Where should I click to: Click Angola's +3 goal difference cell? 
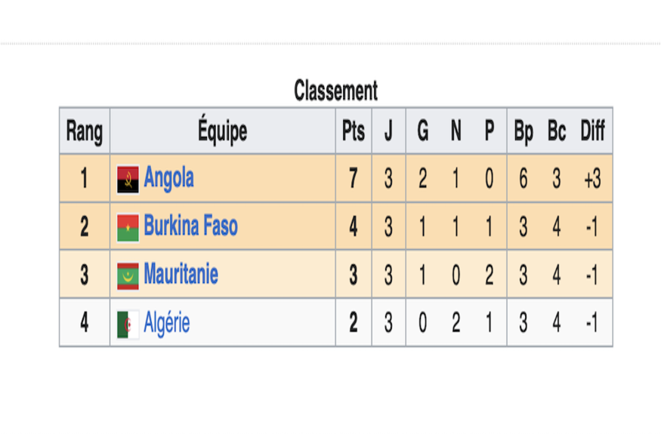[x=592, y=178]
